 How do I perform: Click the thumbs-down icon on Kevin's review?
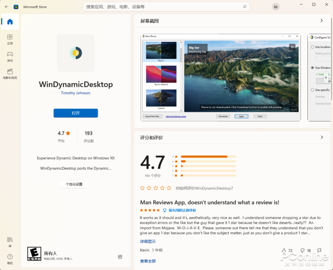pos(303,250)
